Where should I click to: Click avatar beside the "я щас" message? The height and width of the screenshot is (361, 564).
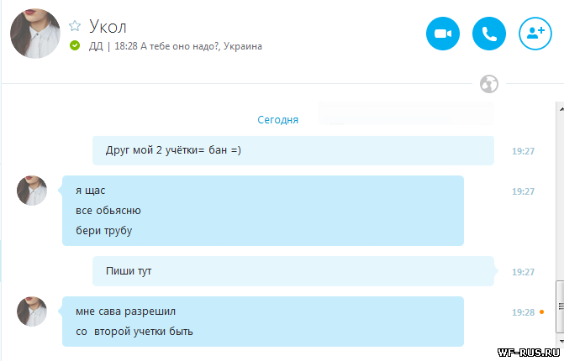tap(32, 191)
